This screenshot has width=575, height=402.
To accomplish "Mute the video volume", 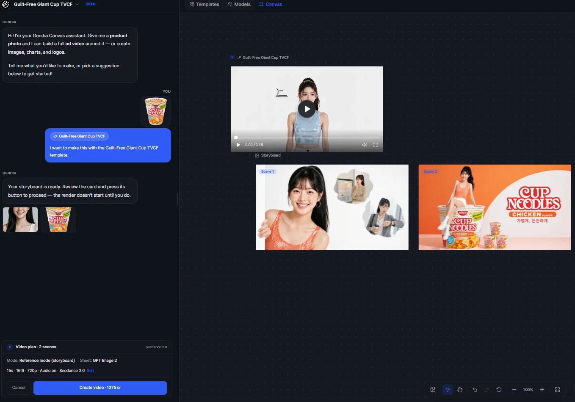I will [365, 145].
